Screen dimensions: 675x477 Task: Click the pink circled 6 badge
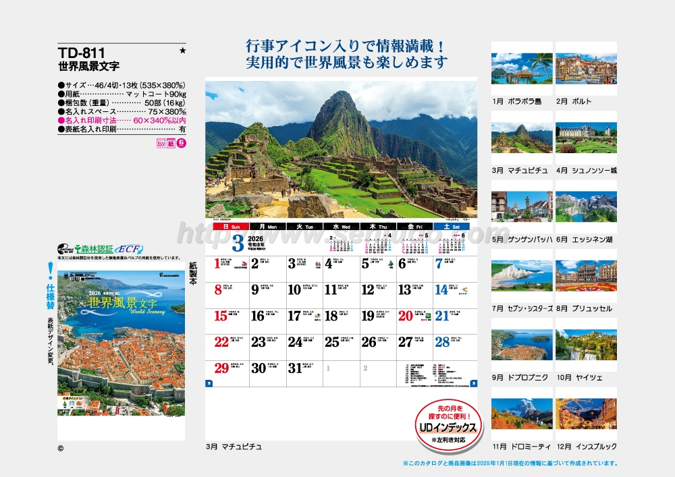point(181,142)
